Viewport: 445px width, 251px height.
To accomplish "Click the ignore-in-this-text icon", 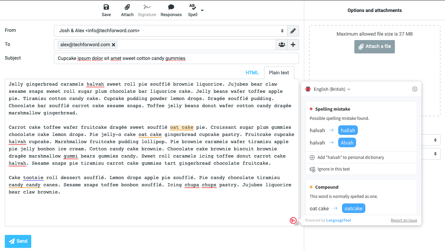I will pyautogui.click(x=313, y=169).
